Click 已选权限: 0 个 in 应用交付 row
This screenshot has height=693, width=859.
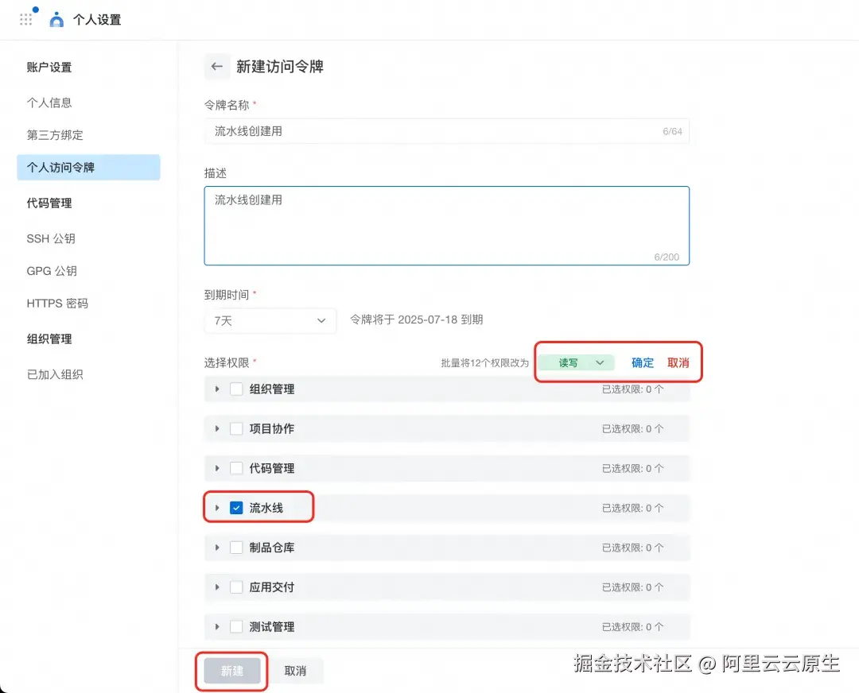633,587
